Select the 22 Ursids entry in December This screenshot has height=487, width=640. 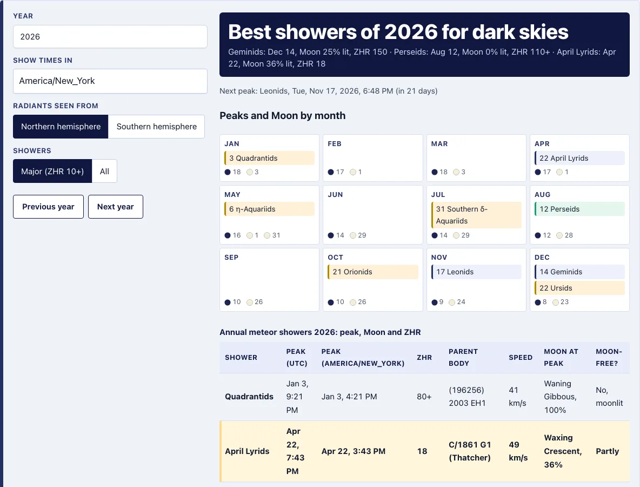click(x=579, y=288)
